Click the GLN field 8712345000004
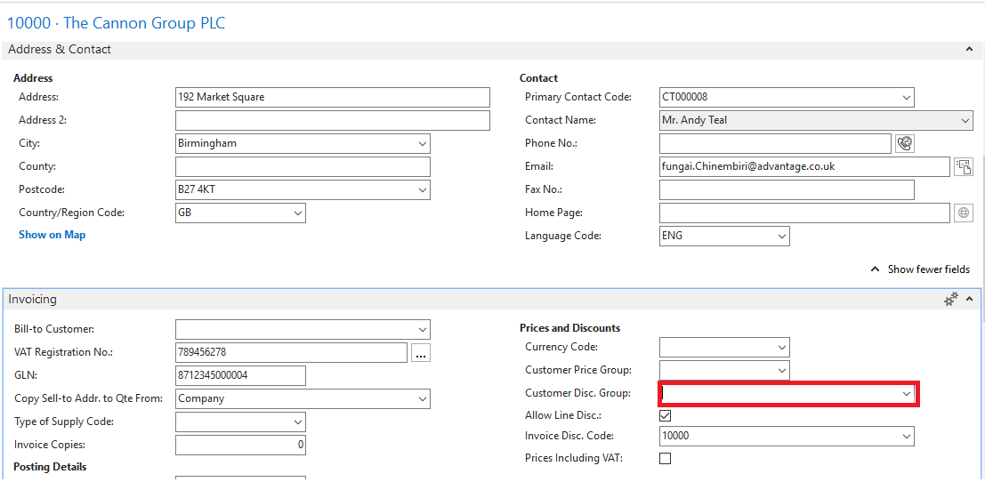 coord(240,375)
